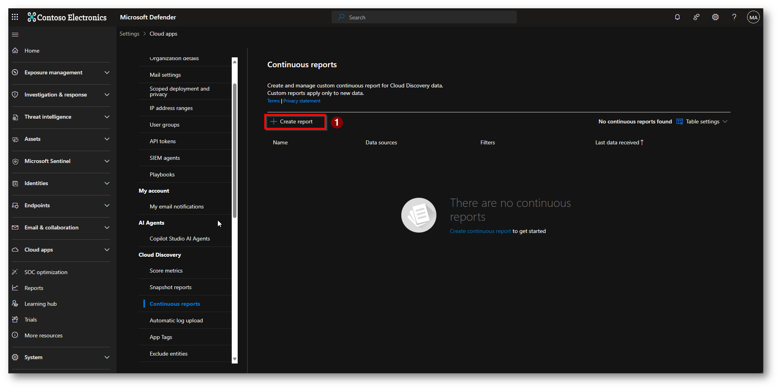
Task: Open the Table settings dropdown
Action: pyautogui.click(x=702, y=122)
